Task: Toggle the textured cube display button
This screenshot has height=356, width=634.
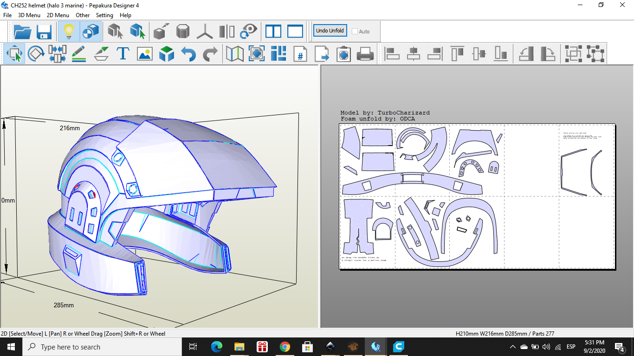Action: pos(91,32)
